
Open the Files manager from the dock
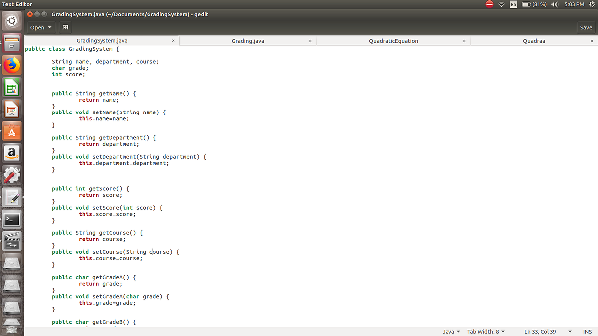coord(11,43)
